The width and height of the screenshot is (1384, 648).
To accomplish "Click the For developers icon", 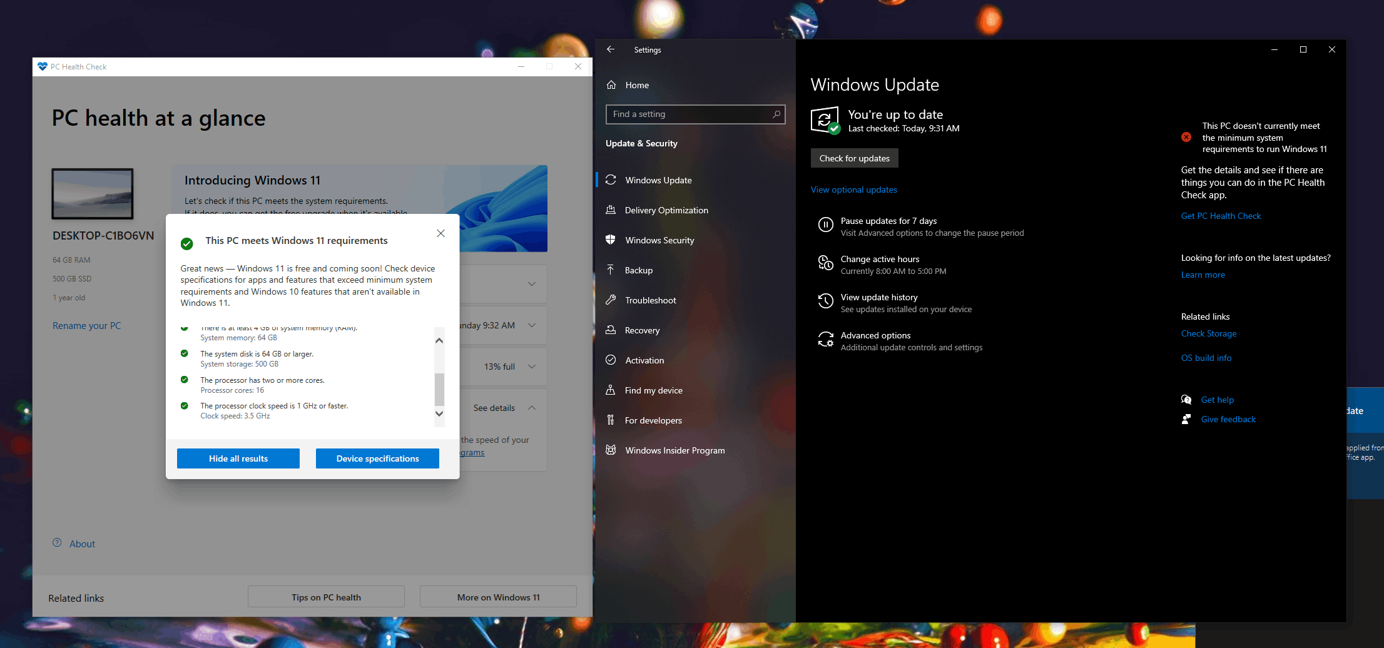I will pos(611,420).
